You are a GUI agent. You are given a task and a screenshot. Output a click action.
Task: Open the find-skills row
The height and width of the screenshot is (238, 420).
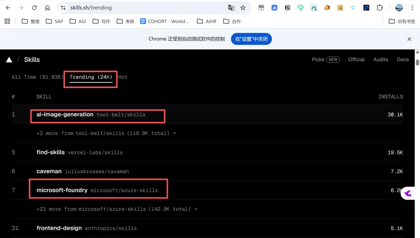point(207,152)
